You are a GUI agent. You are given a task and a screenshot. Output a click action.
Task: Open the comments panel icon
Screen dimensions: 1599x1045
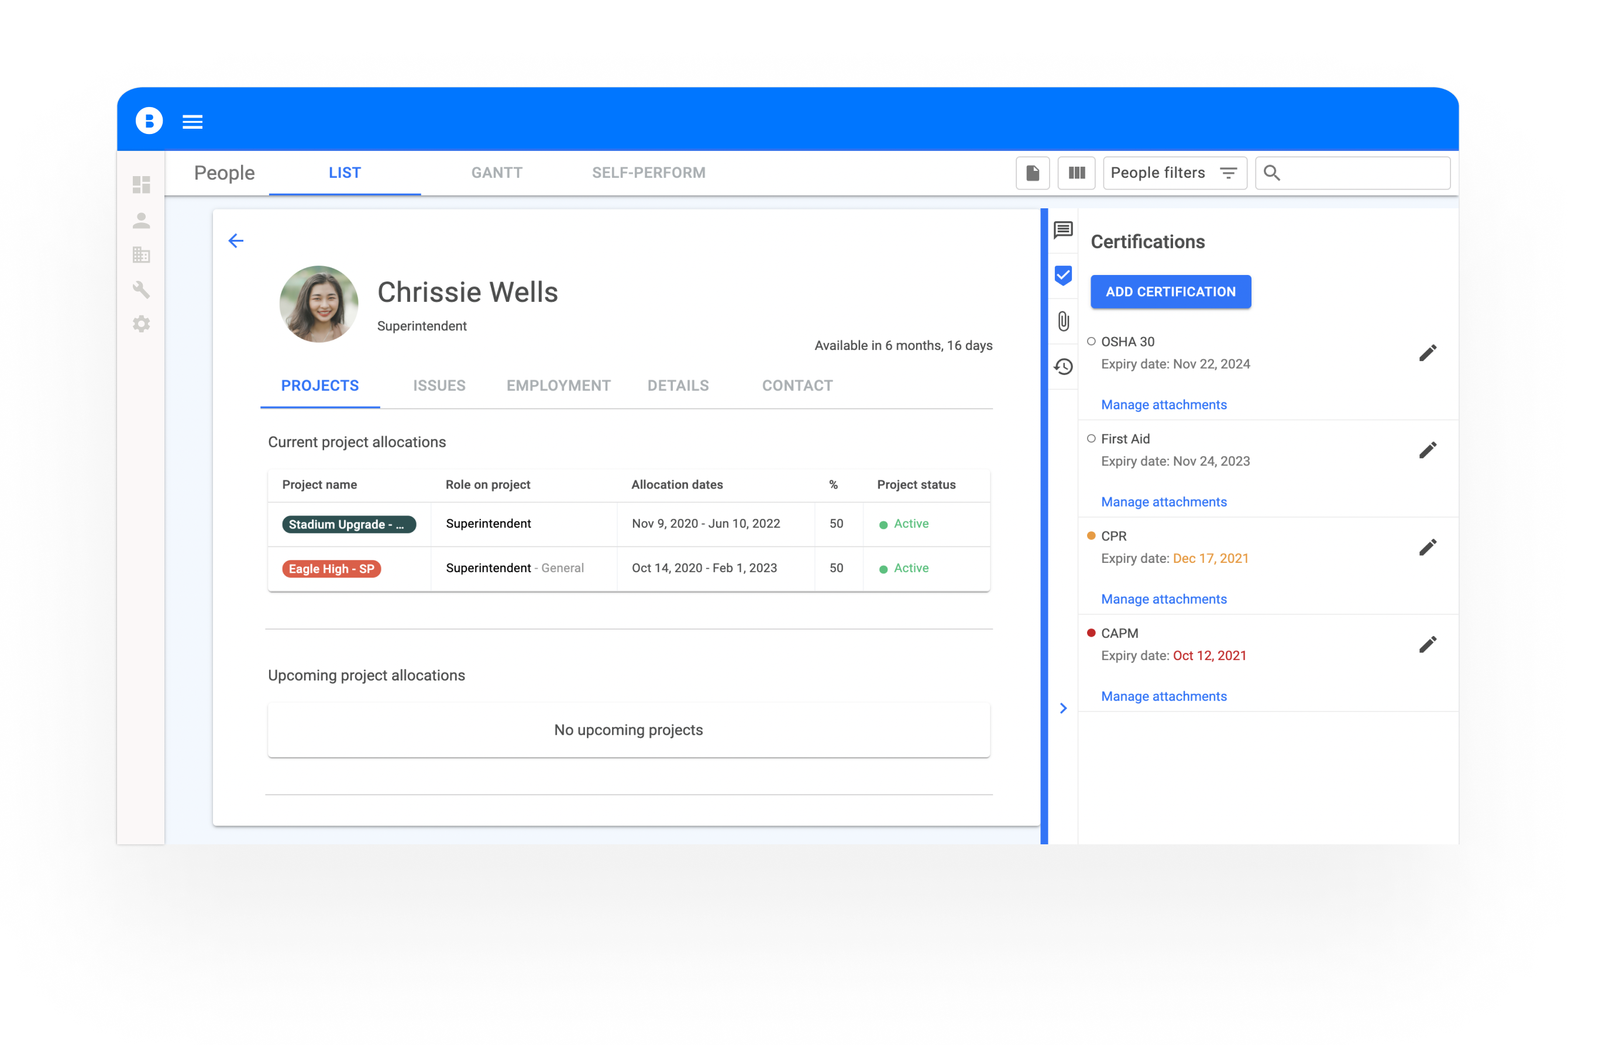[x=1063, y=231]
